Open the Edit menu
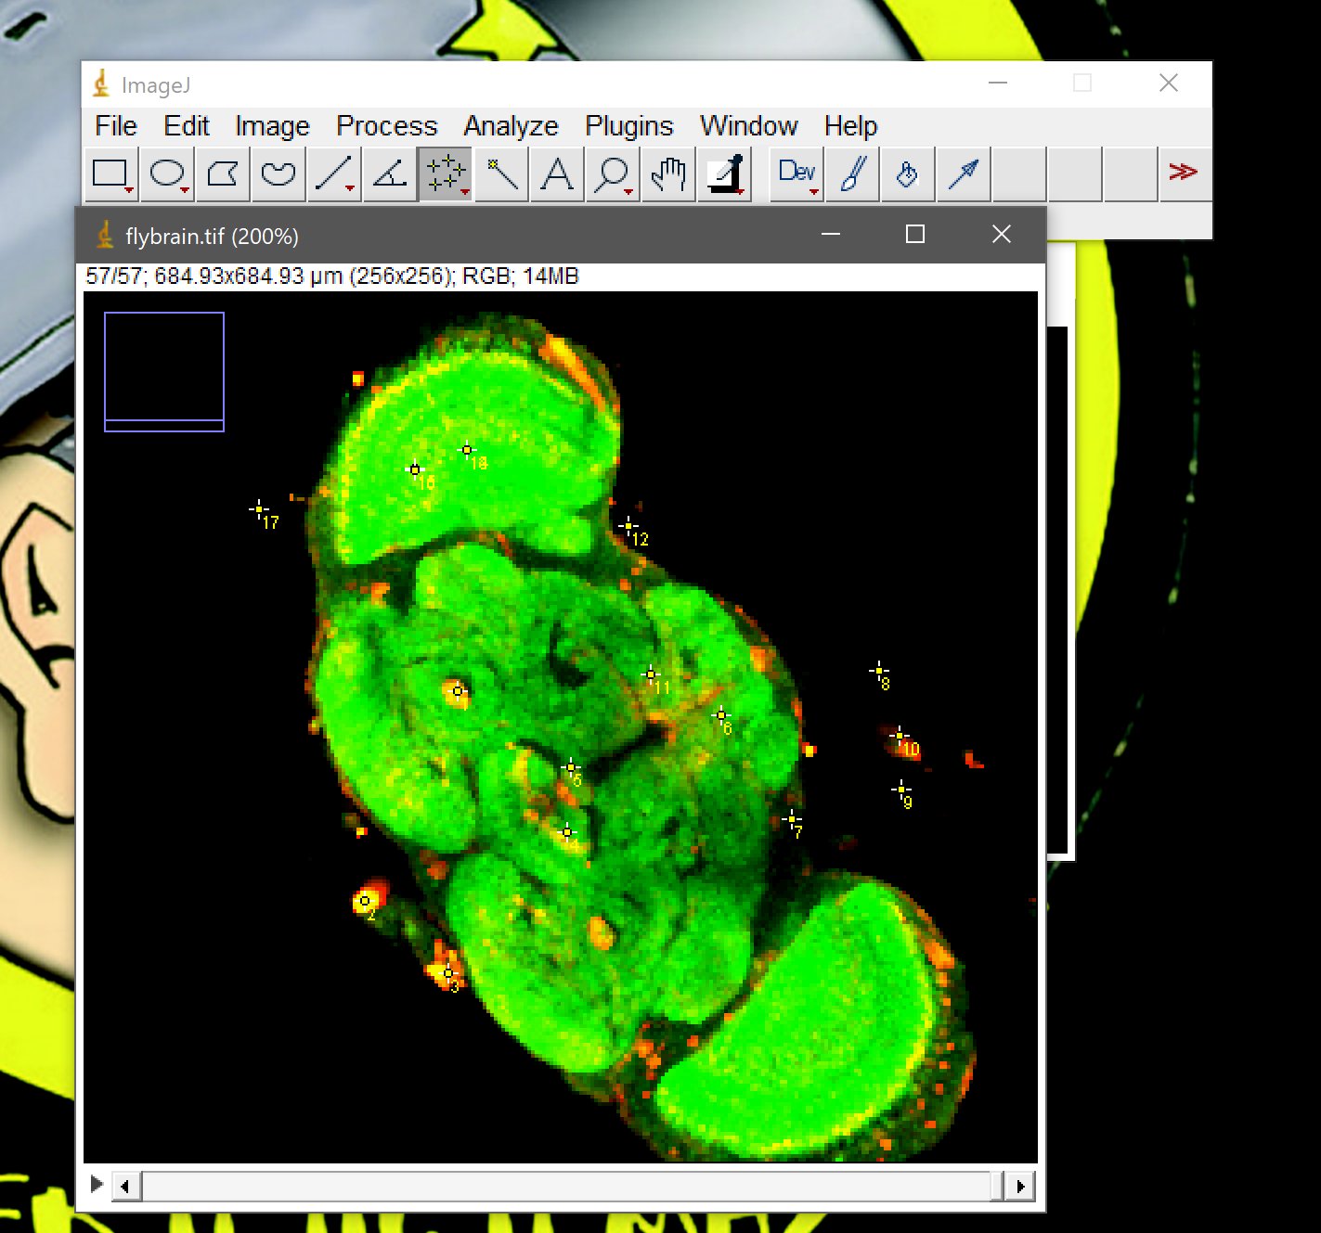 187,126
